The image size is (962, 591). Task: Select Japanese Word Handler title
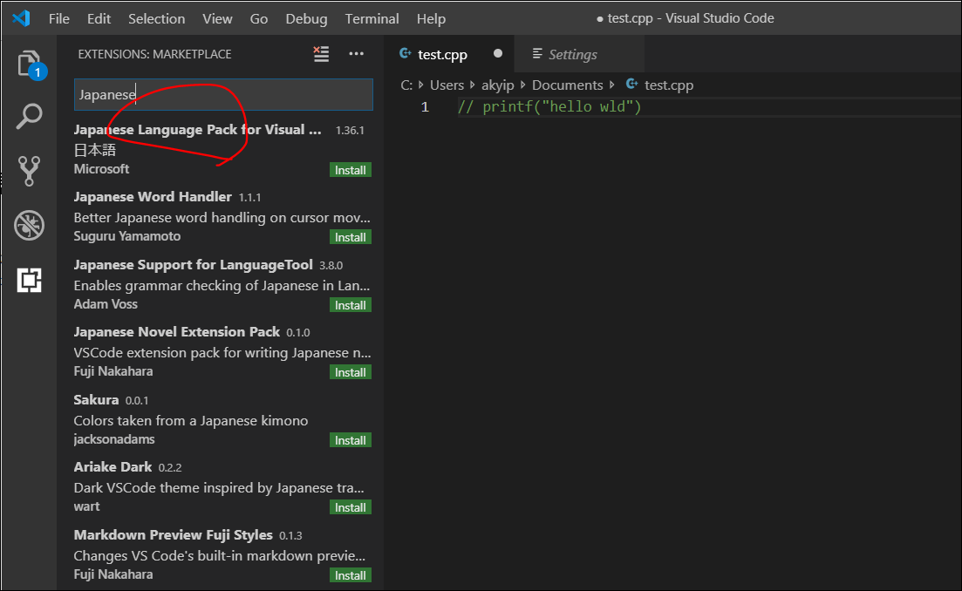coord(153,197)
